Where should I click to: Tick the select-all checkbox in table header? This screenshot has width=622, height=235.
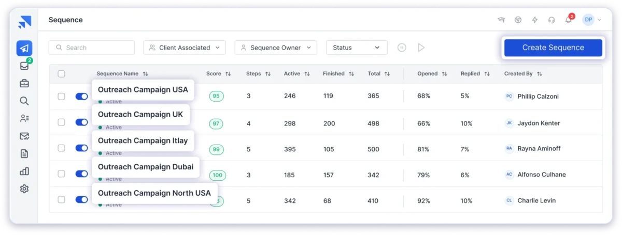pyautogui.click(x=62, y=74)
